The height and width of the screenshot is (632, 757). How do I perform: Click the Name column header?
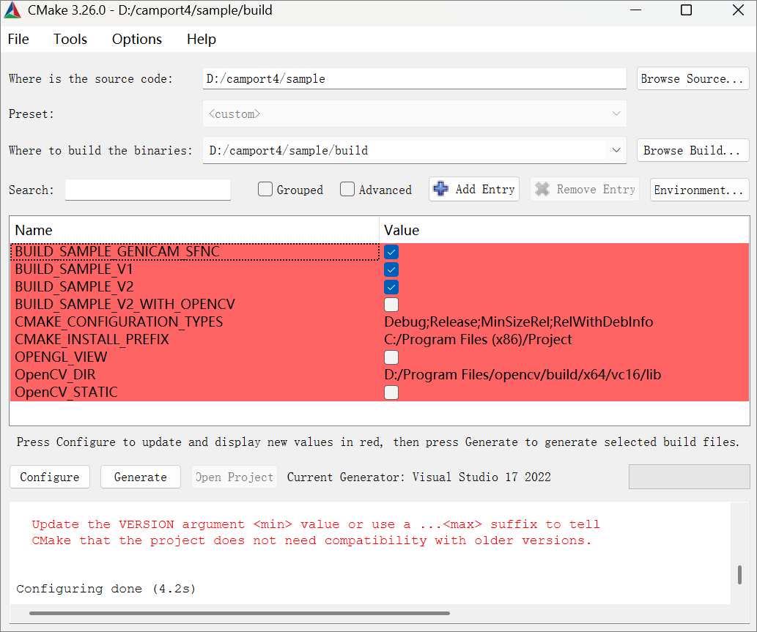tap(194, 230)
